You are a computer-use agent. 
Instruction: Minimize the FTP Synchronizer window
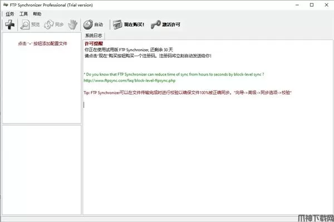[297, 5]
